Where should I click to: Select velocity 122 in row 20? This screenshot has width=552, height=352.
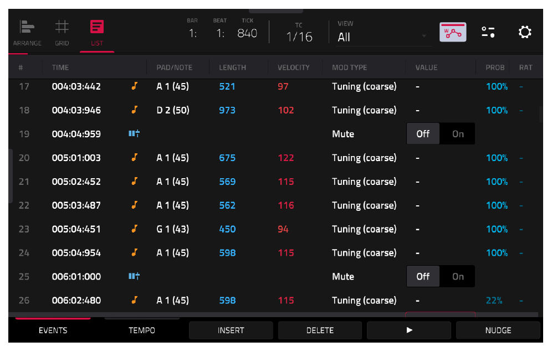285,158
